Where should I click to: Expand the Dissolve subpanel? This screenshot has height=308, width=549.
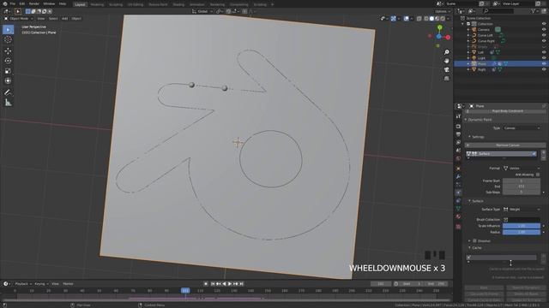[470, 241]
